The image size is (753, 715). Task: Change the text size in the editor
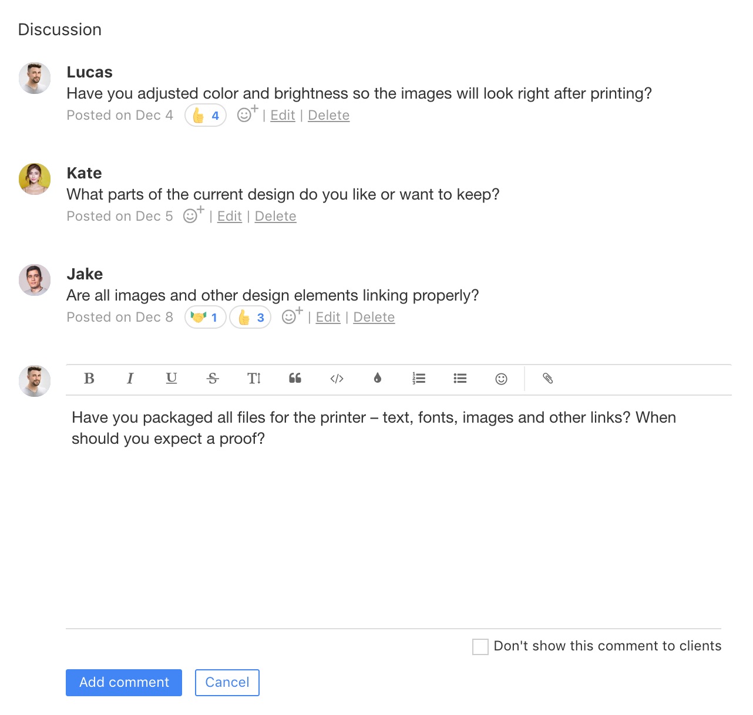(x=254, y=379)
